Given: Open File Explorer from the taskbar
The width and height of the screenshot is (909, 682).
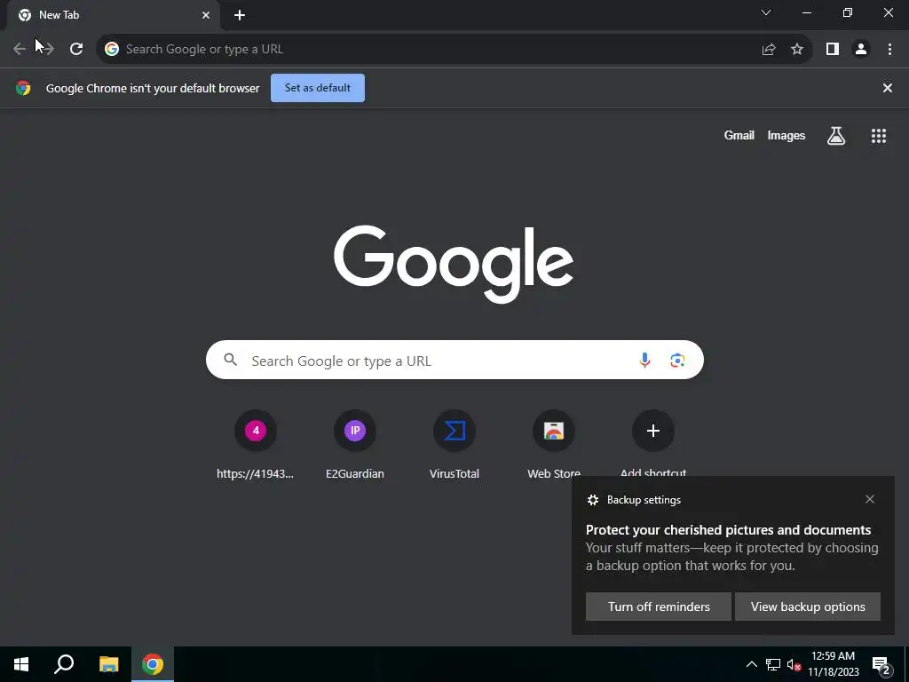Looking at the screenshot, I should point(108,664).
